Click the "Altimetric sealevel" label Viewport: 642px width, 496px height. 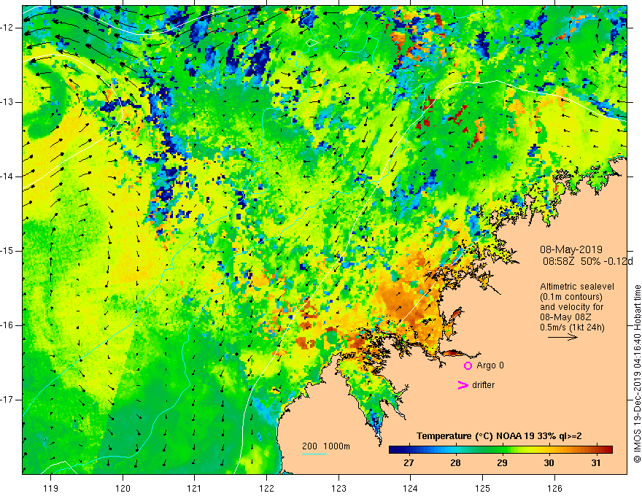click(577, 287)
